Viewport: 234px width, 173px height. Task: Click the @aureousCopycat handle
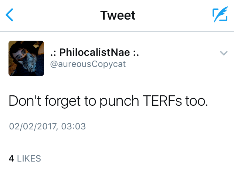tap(88, 64)
